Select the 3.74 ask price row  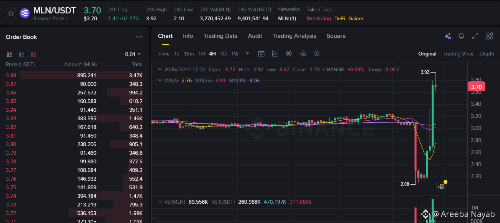click(x=74, y=196)
